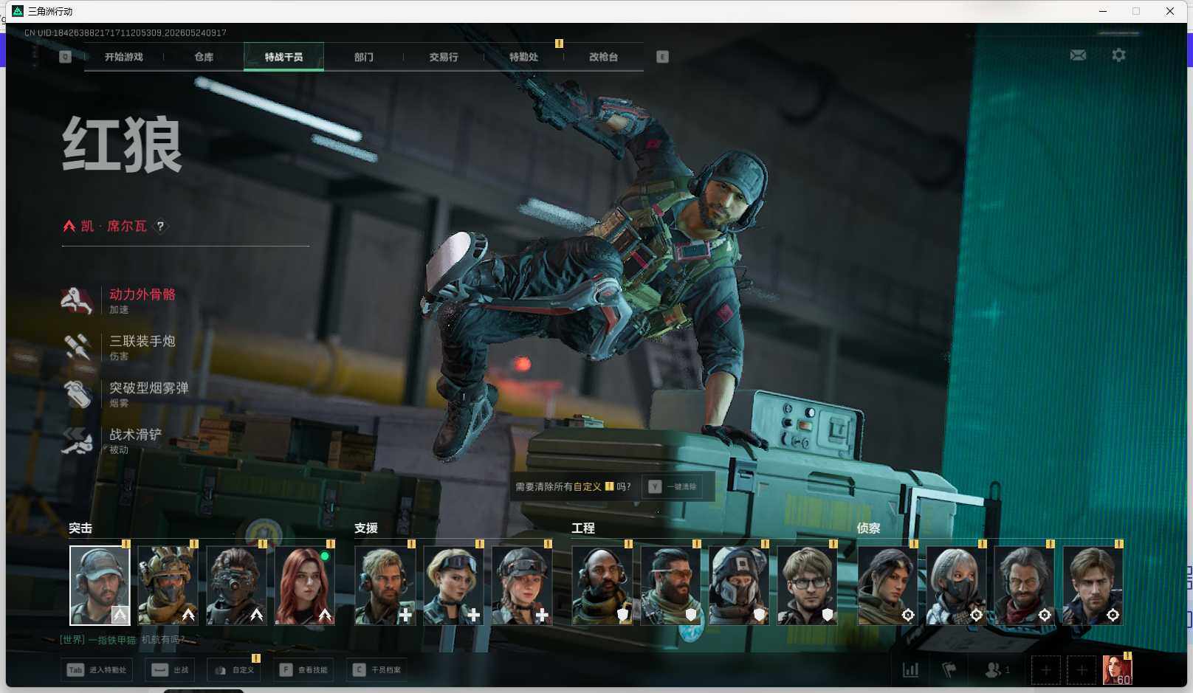
Task: Select the dark-haired woman operator in 侦察
Action: [x=888, y=585]
